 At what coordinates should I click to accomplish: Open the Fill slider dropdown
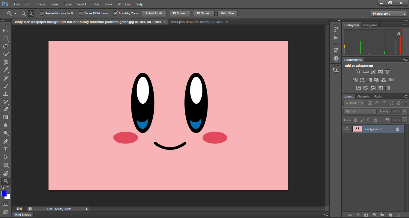(405, 120)
